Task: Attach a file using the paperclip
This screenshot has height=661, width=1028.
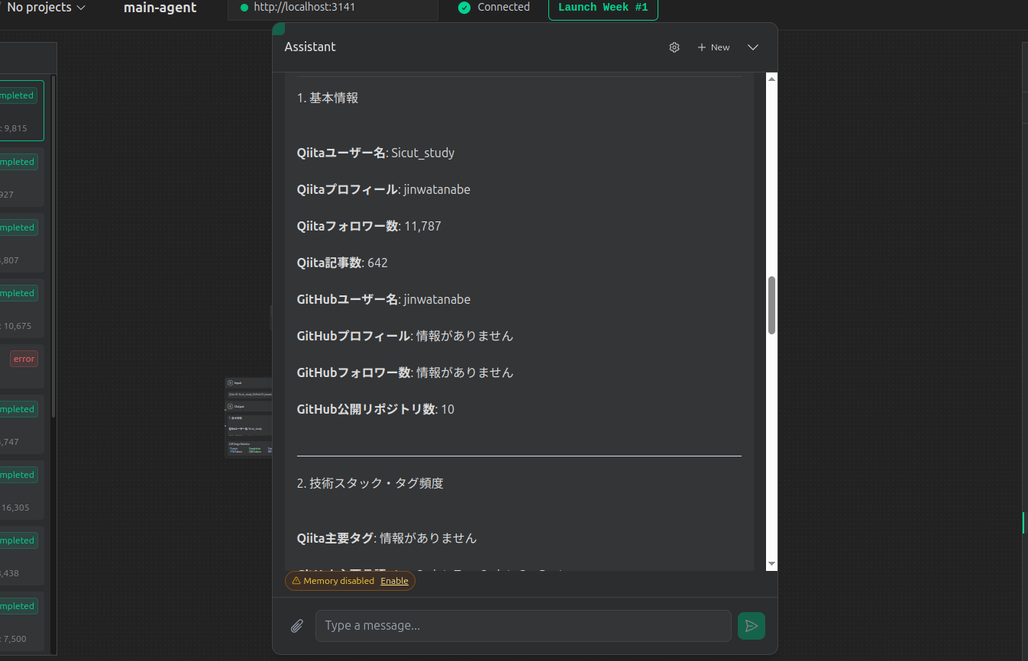Action: click(297, 625)
